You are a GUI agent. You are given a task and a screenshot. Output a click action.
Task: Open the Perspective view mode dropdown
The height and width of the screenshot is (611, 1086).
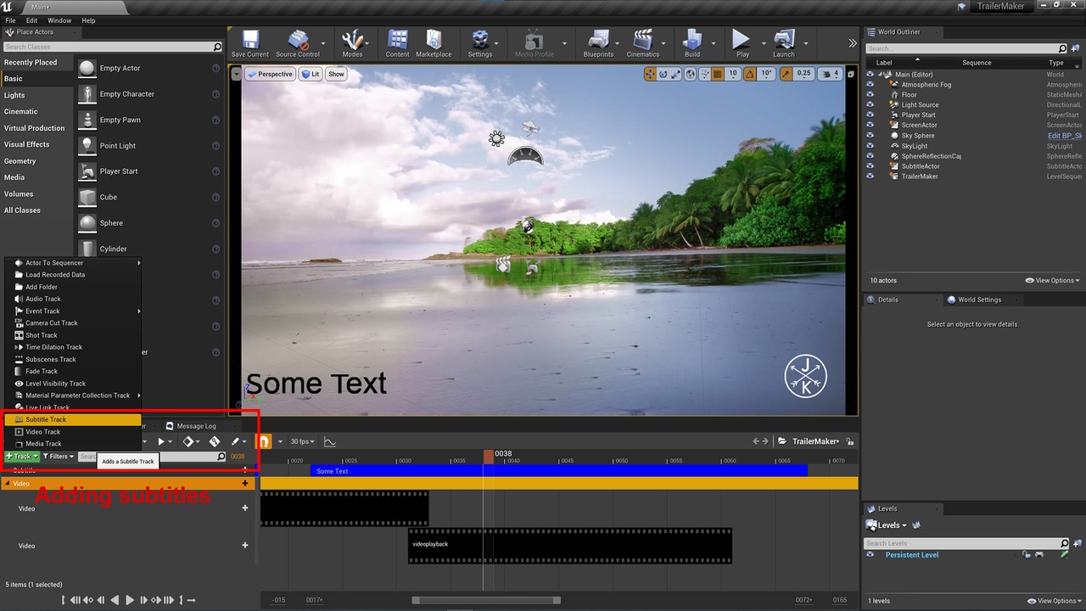click(270, 74)
